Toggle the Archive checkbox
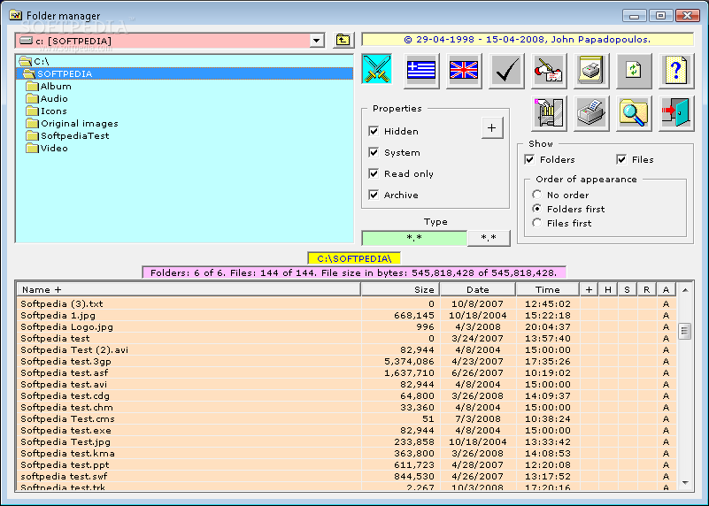The width and height of the screenshot is (709, 506). pyautogui.click(x=374, y=195)
